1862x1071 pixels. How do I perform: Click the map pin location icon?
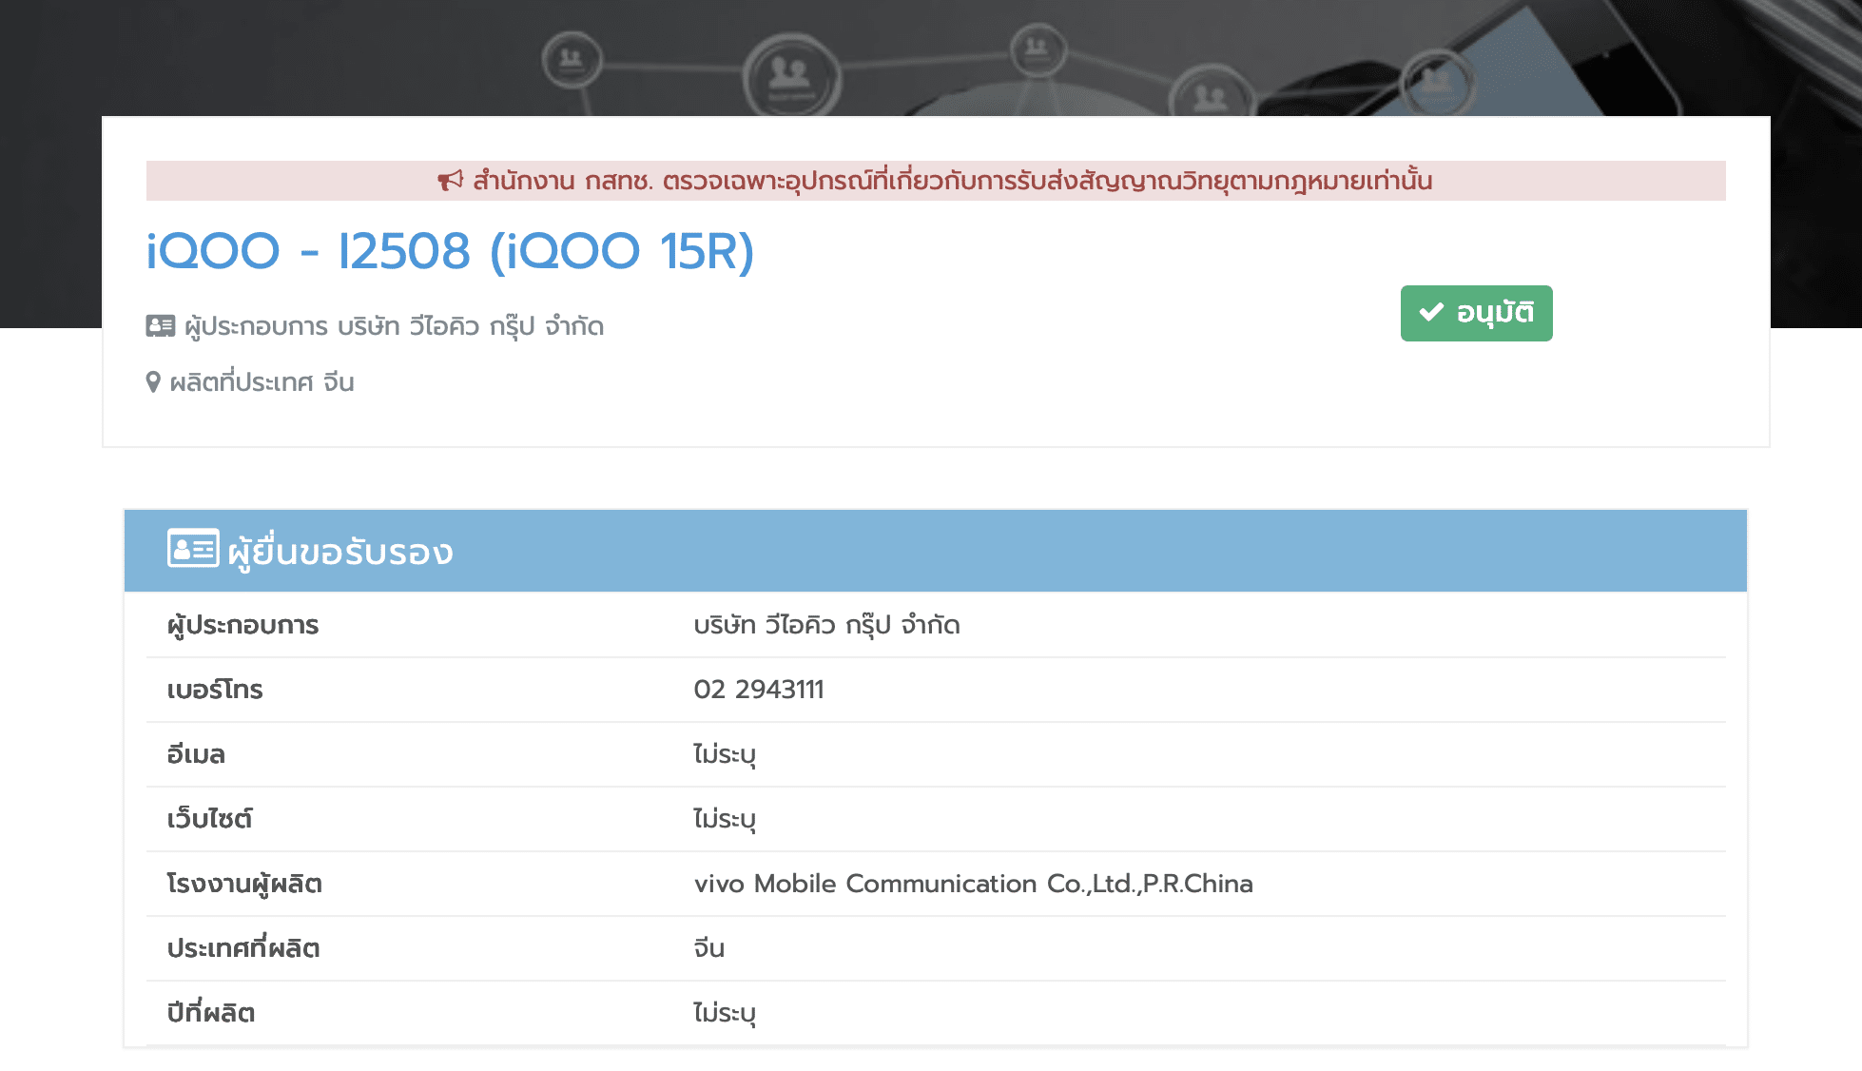tap(153, 382)
